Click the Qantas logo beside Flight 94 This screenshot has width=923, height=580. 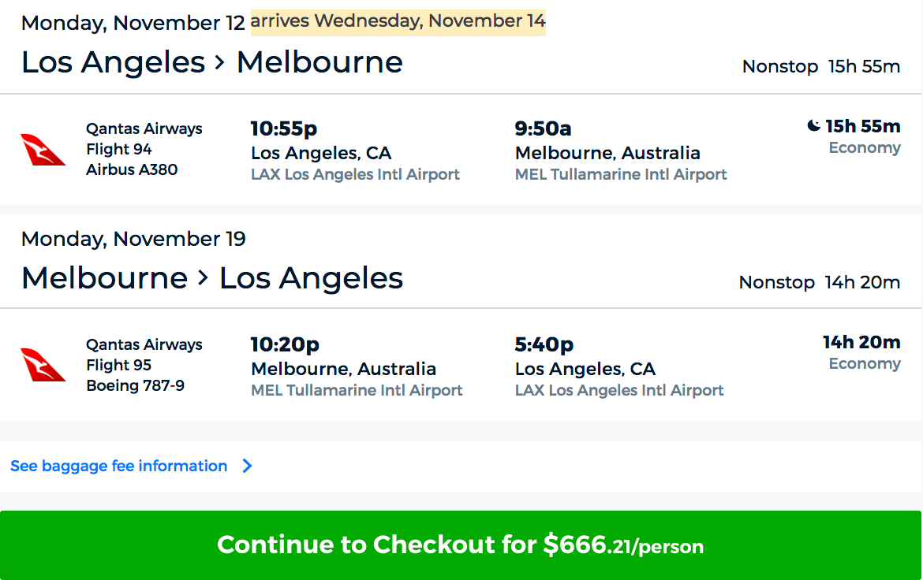43,150
